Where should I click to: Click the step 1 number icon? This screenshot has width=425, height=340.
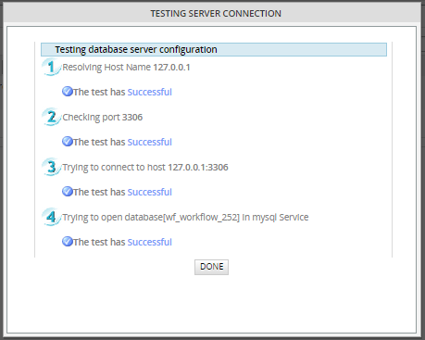(x=51, y=67)
